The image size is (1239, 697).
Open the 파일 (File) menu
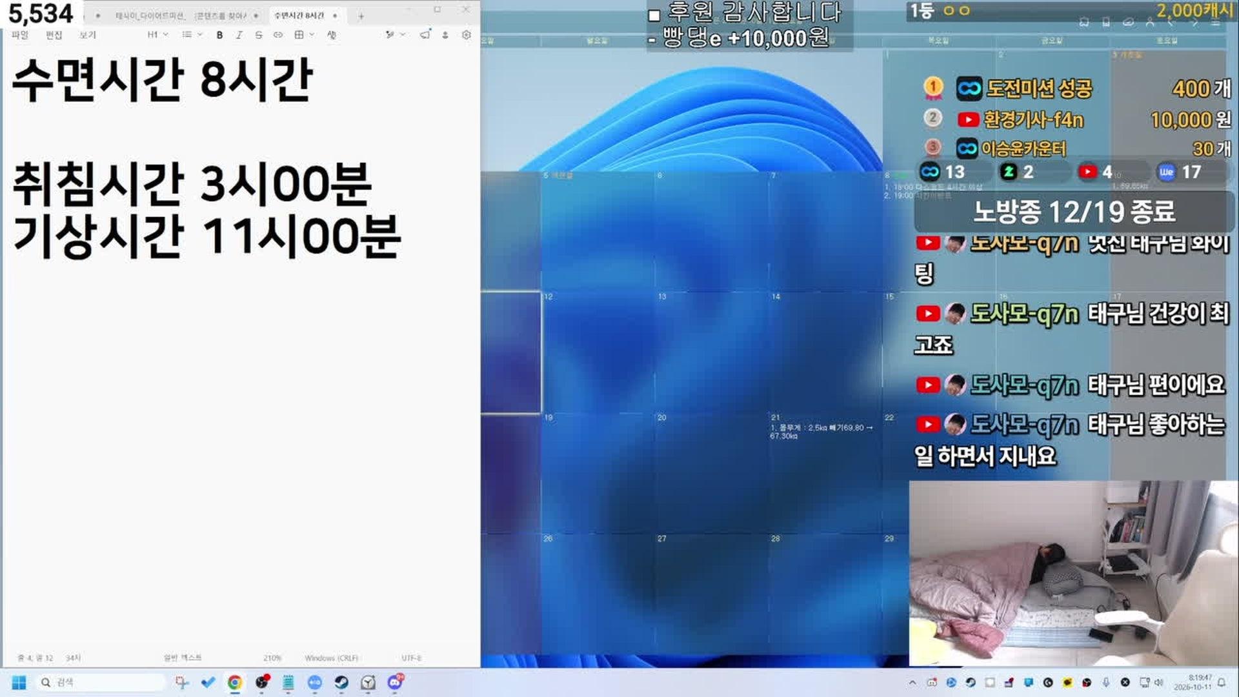pyautogui.click(x=20, y=35)
